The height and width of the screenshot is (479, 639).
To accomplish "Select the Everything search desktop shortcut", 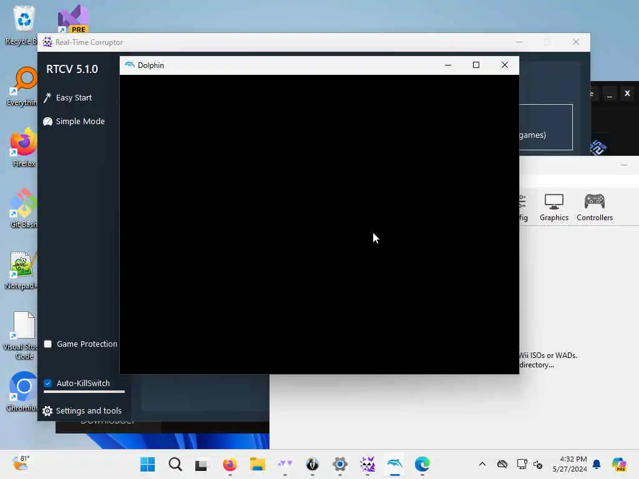I will 24,86.
